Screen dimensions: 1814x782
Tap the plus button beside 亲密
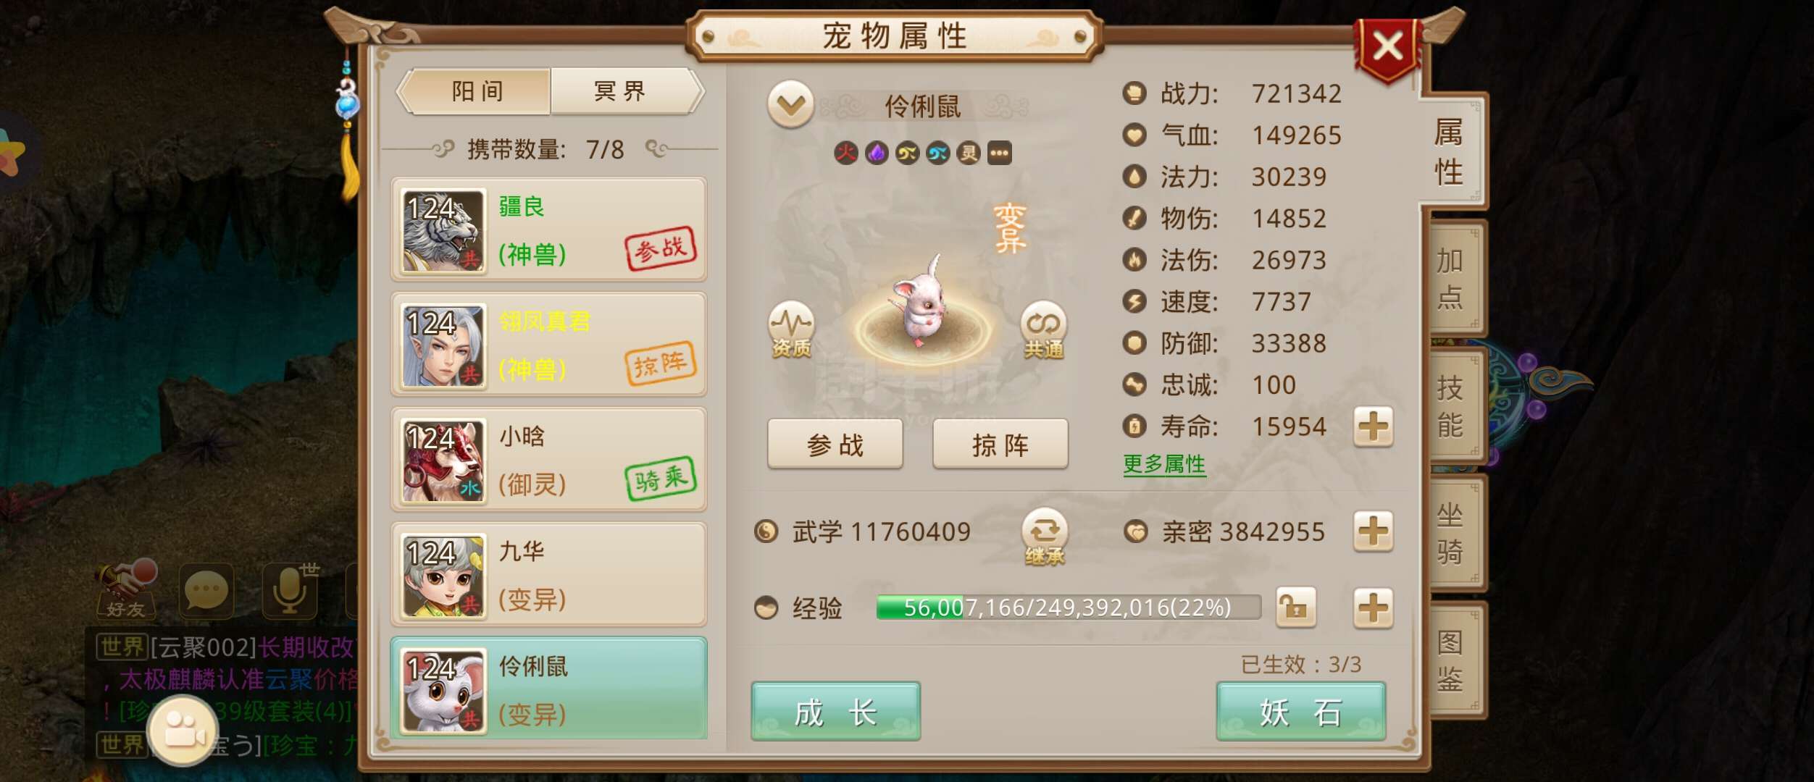[1373, 532]
